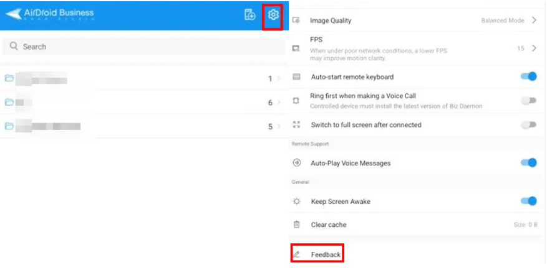Image resolution: width=547 pixels, height=268 pixels.
Task: Open the group folder with 6 devices
Action: pos(143,102)
